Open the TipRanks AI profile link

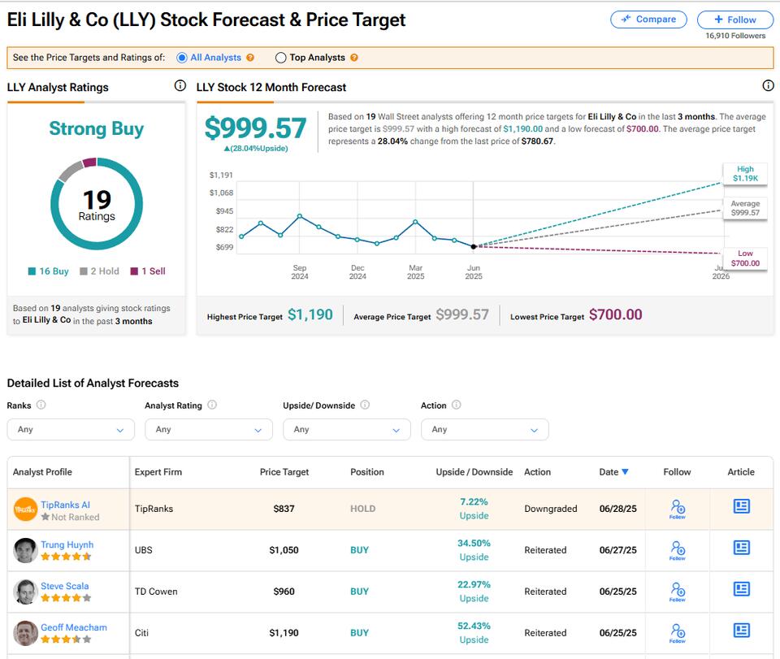[x=65, y=505]
